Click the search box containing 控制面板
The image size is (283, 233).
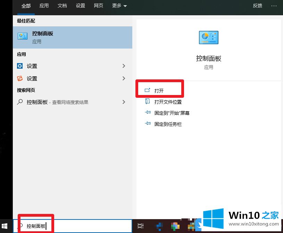coord(73,226)
